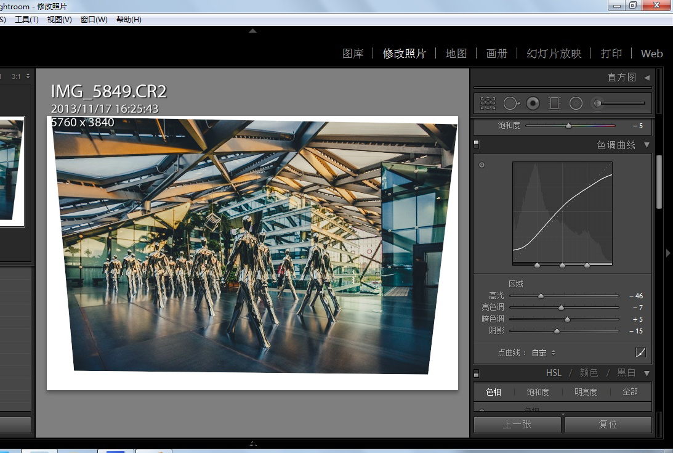Click the navigator preview thumbnail
Image resolution: width=673 pixels, height=453 pixels.
[x=12, y=171]
